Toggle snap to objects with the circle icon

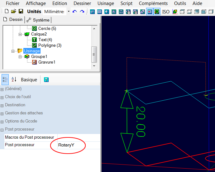coord(157,12)
